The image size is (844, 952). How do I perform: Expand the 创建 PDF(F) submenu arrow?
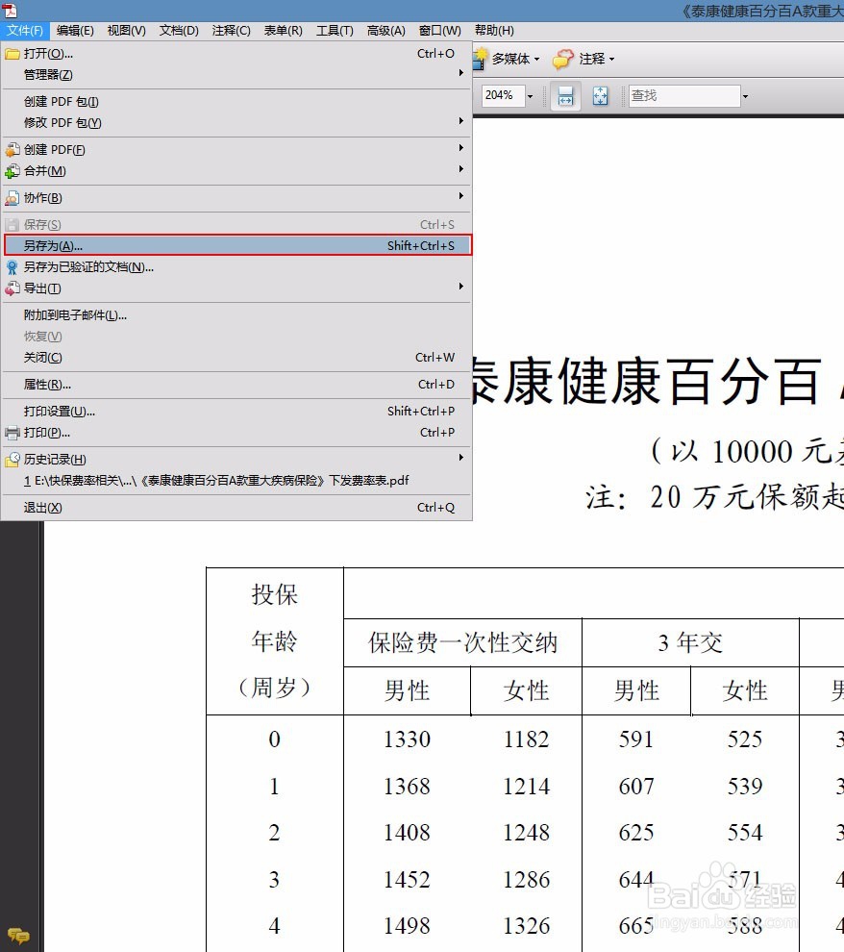point(460,147)
